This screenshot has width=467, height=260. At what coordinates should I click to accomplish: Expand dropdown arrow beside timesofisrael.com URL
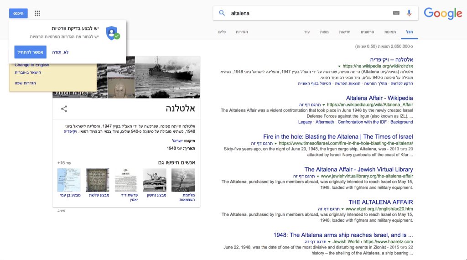[x=275, y=144]
